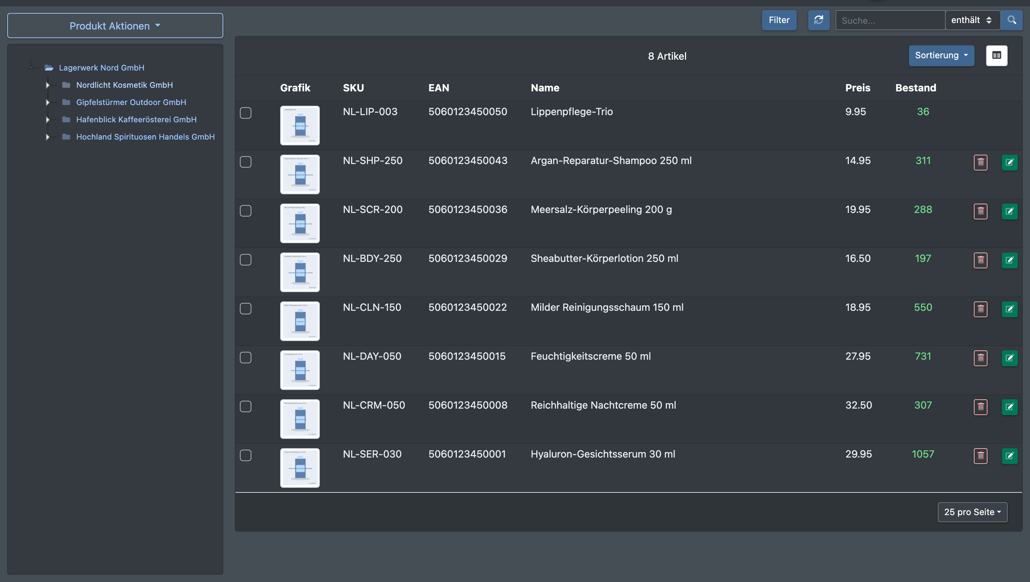Check the box for Lippenpflege-Trio
The width and height of the screenshot is (1030, 582).
(246, 113)
